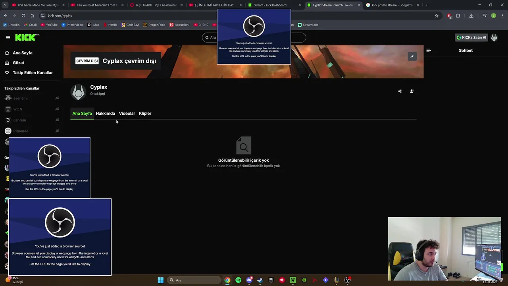
Task: Switch to the Klipler tab
Action: [x=145, y=113]
